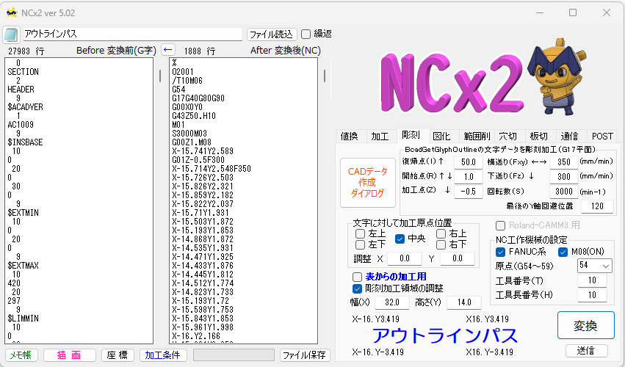Click the ファイル保存 button
625x367 pixels.
click(305, 355)
